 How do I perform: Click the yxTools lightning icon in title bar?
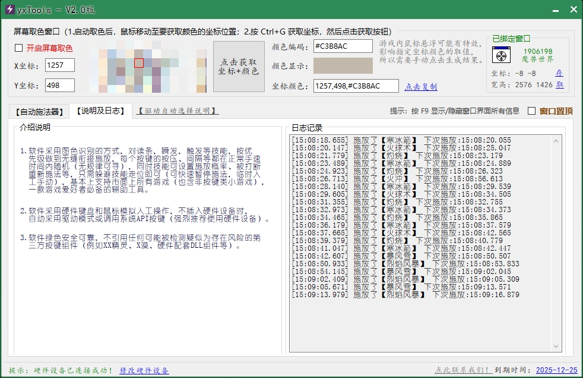point(9,10)
